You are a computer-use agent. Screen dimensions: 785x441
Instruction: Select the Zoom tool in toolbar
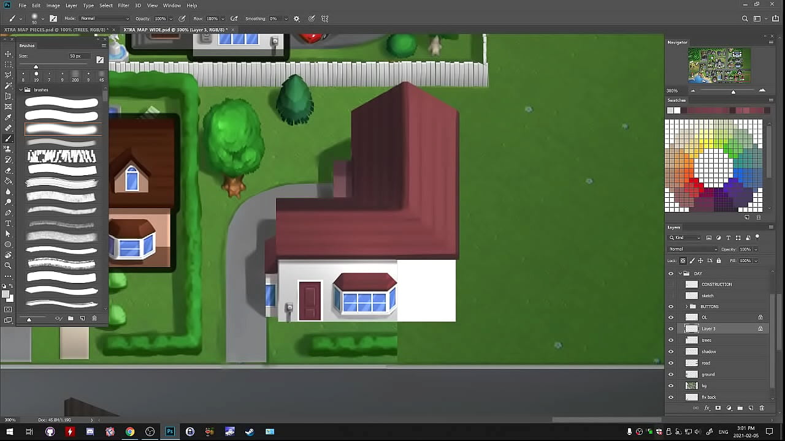(x=8, y=265)
